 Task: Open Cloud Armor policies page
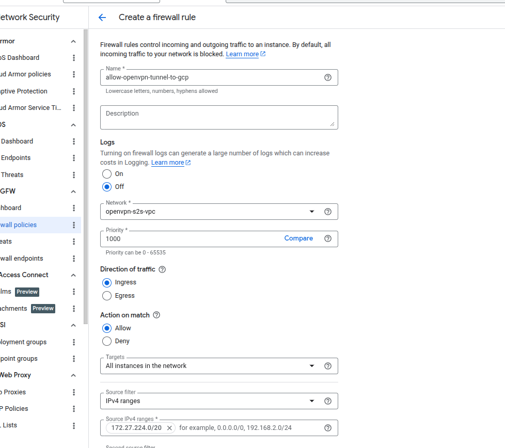tap(25, 74)
